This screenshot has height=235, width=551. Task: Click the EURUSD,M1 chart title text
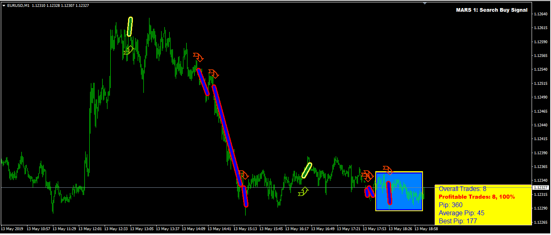(18, 6)
